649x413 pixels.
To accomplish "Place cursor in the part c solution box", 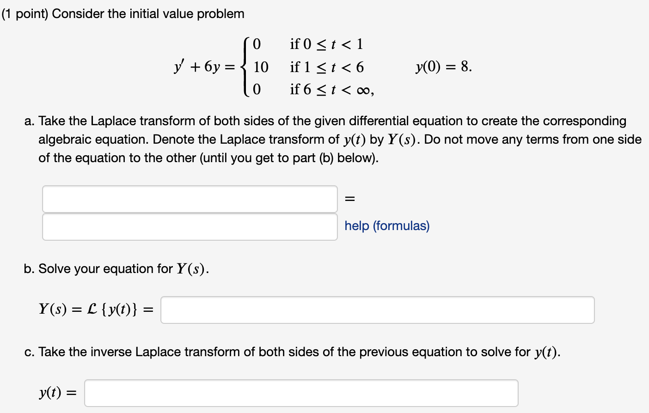I will (301, 393).
